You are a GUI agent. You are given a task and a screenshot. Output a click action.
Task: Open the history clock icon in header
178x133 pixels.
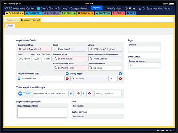pyautogui.click(x=126, y=8)
